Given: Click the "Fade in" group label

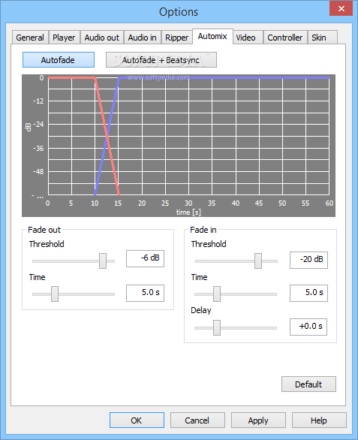Looking at the screenshot, I should click(203, 230).
